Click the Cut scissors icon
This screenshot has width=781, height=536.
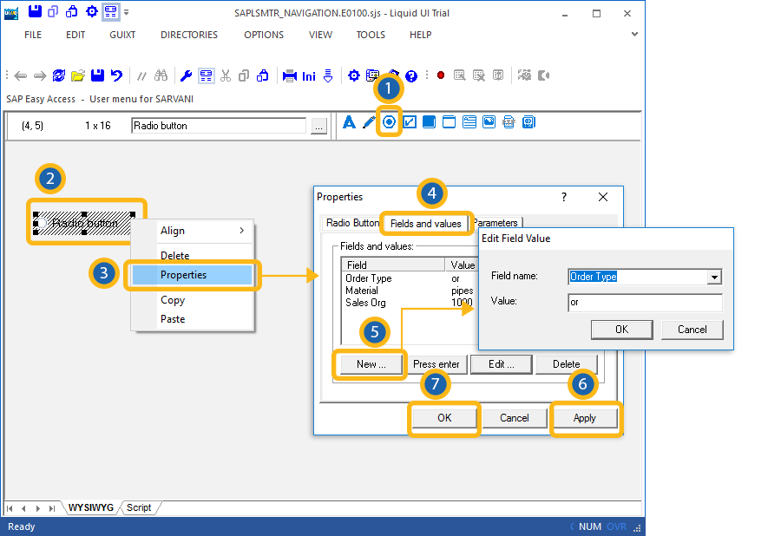pos(226,75)
